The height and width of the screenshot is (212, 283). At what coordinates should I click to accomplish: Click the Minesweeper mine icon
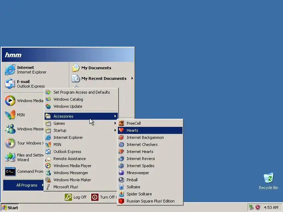[121, 173]
